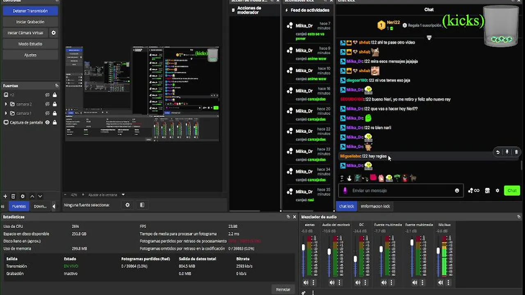Switch to the Fuentes tab
Viewport: 525px width, 295px height.
(x=18, y=206)
